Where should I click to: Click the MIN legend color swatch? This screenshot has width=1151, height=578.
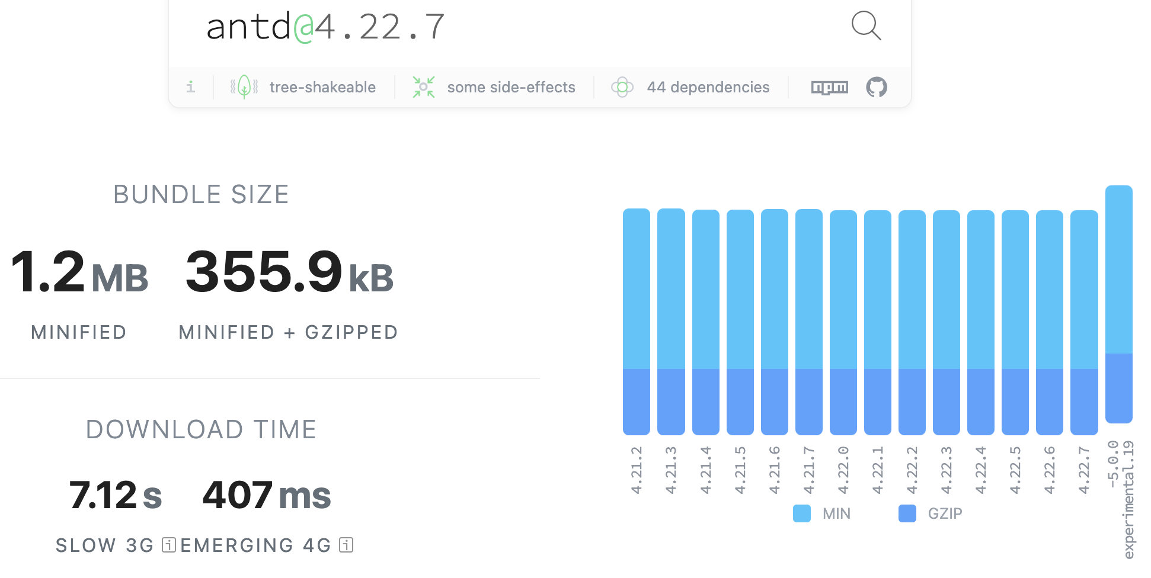[x=802, y=513]
